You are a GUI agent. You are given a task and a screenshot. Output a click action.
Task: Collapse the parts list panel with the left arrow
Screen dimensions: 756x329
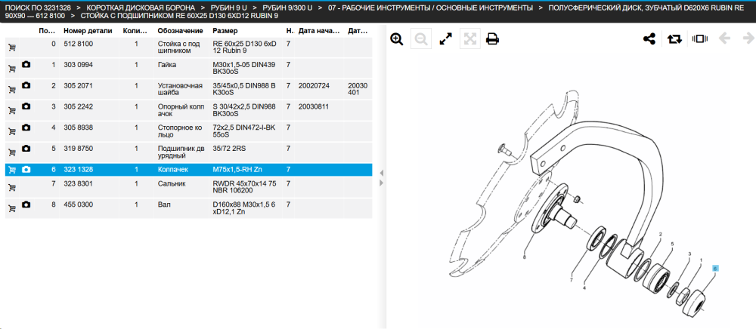(x=380, y=173)
